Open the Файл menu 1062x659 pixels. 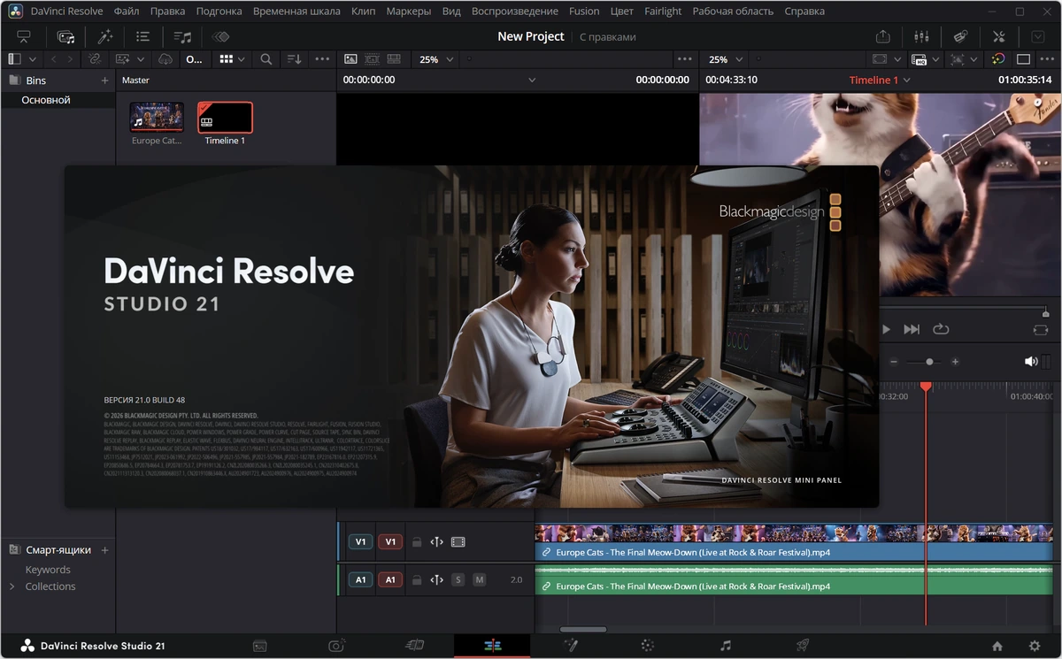click(x=127, y=11)
